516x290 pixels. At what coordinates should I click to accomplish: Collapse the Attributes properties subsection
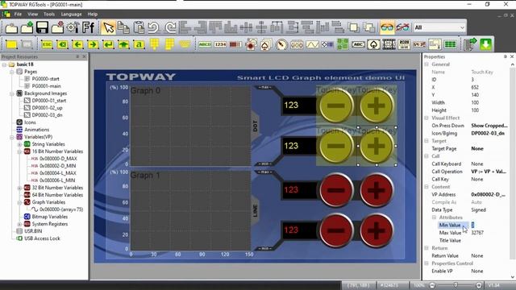(434, 217)
